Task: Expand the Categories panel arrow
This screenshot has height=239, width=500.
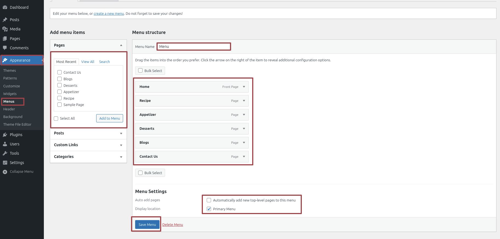Action: coord(121,157)
